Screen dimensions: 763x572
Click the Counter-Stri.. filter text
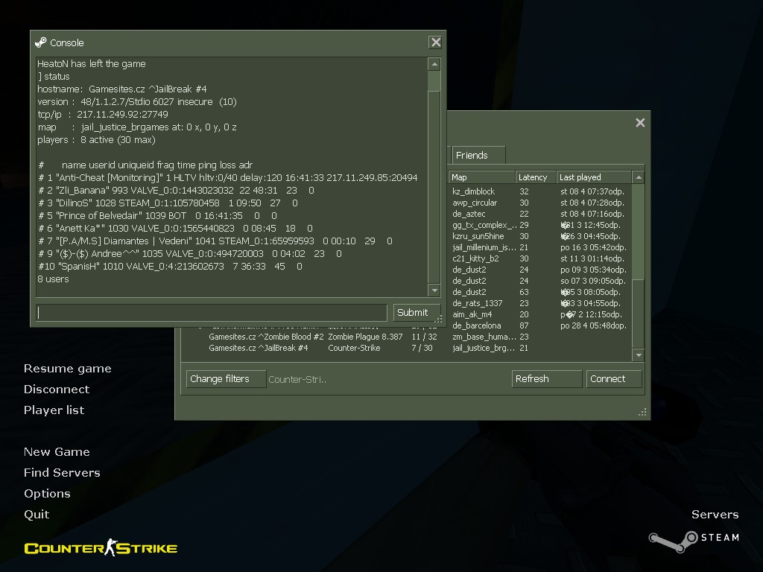(x=297, y=379)
